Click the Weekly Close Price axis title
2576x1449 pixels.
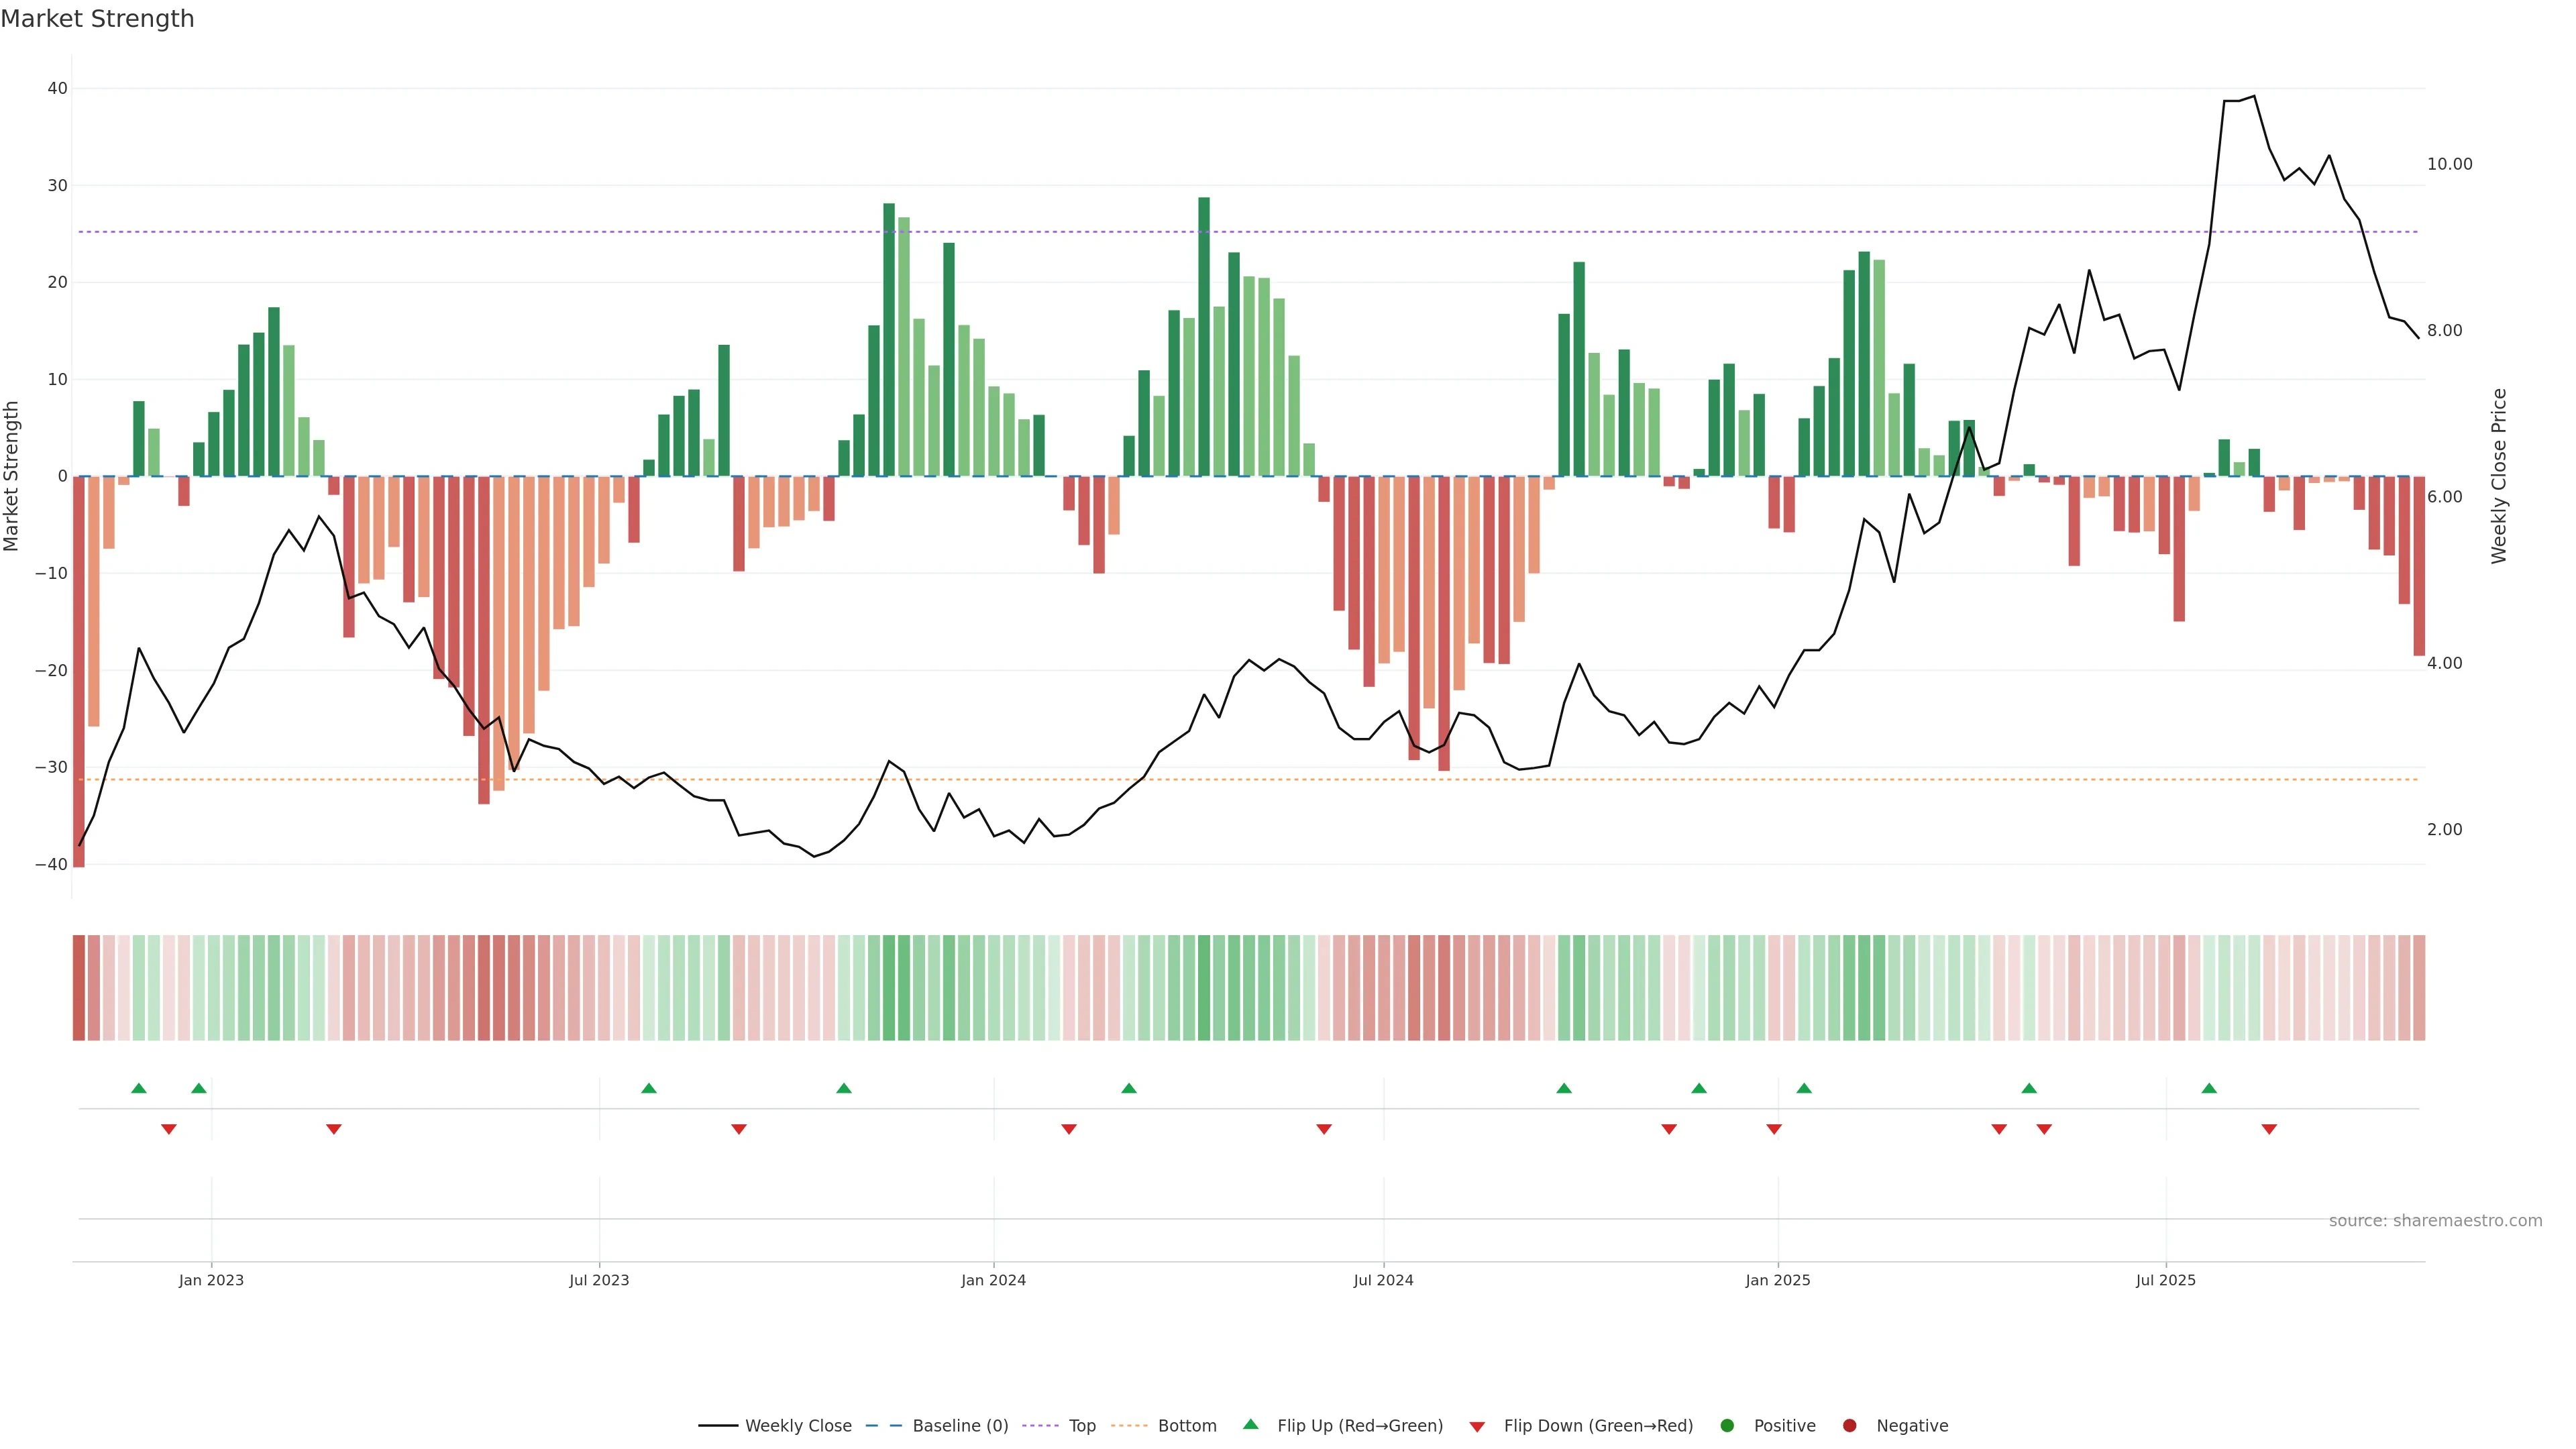pos(2499,476)
